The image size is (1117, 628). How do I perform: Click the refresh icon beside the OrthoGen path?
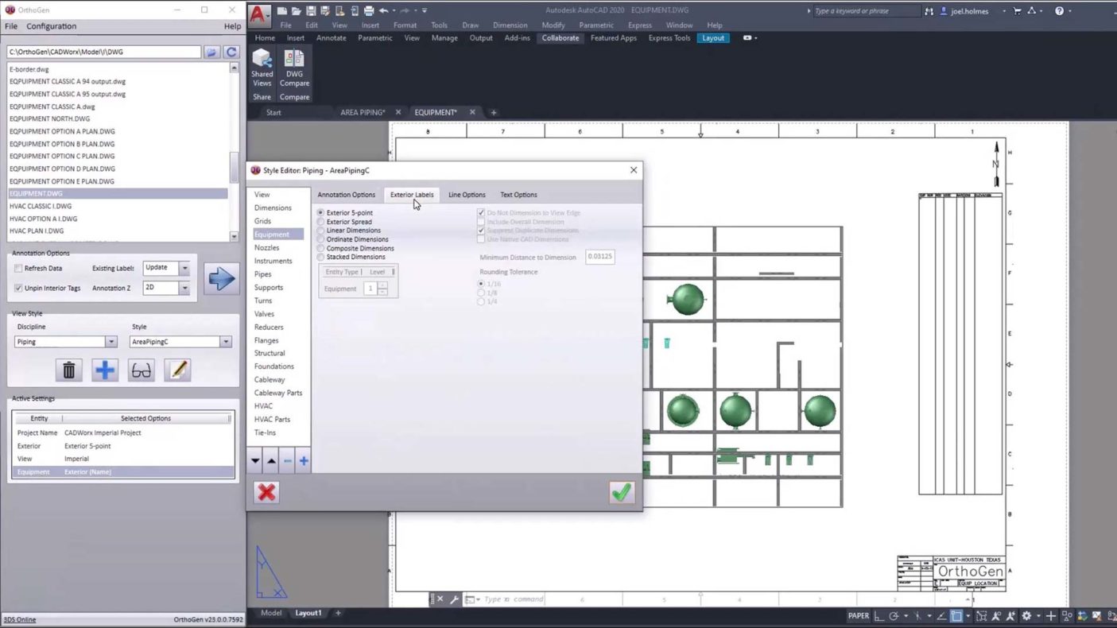[x=231, y=52]
